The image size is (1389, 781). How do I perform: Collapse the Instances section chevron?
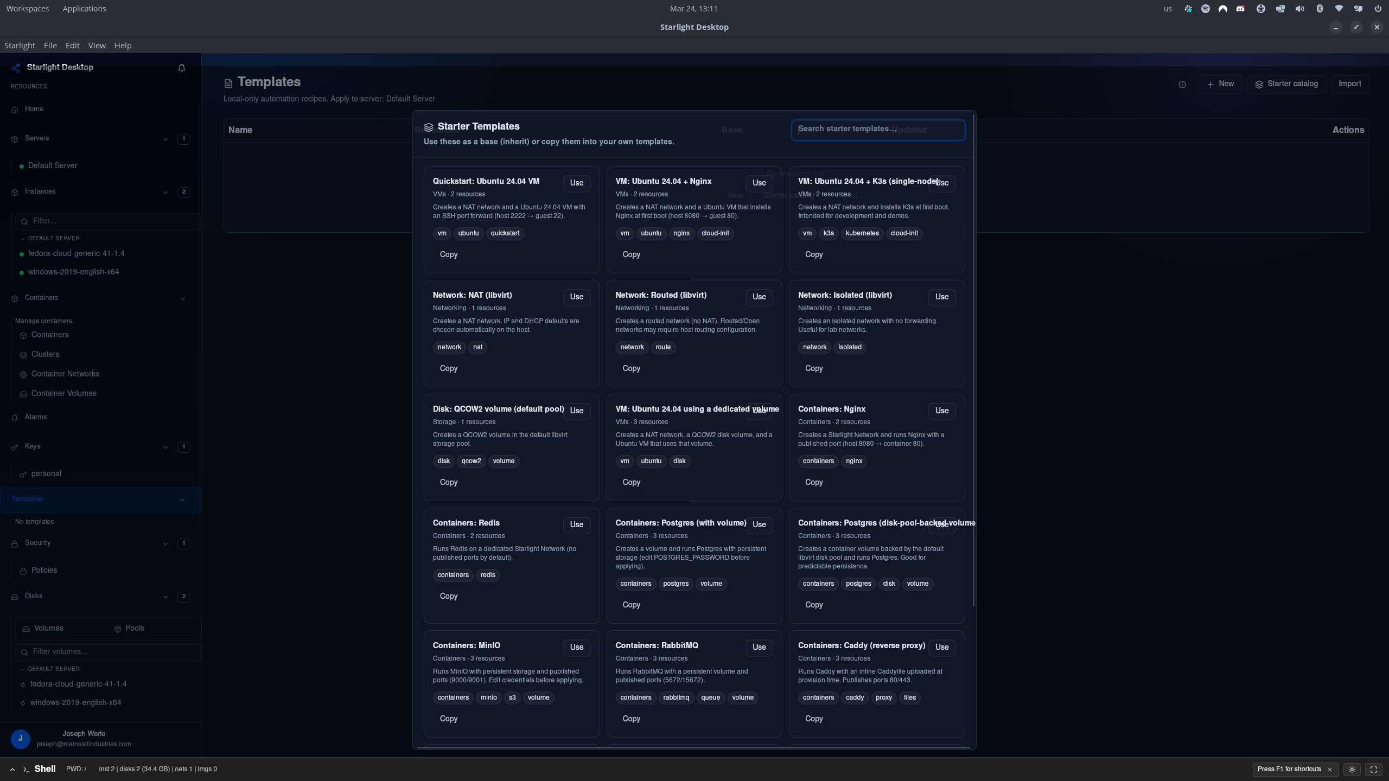pyautogui.click(x=165, y=192)
